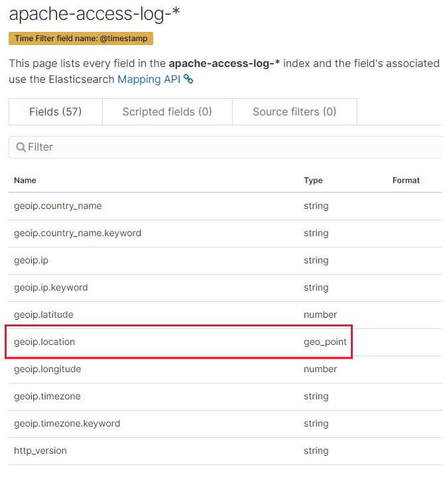Open the Source filters (0) tab
The image size is (445, 479).
[294, 112]
